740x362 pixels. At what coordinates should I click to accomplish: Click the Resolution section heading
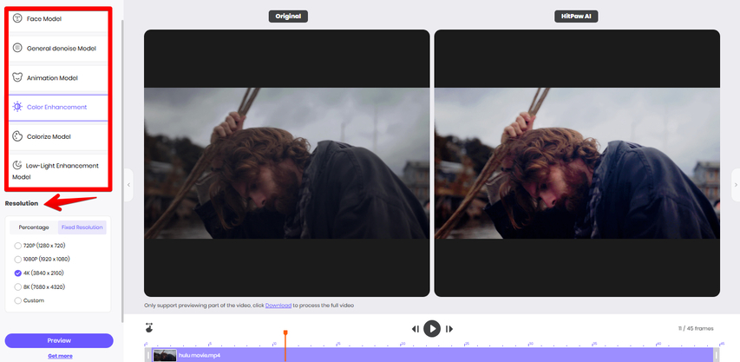[21, 203]
